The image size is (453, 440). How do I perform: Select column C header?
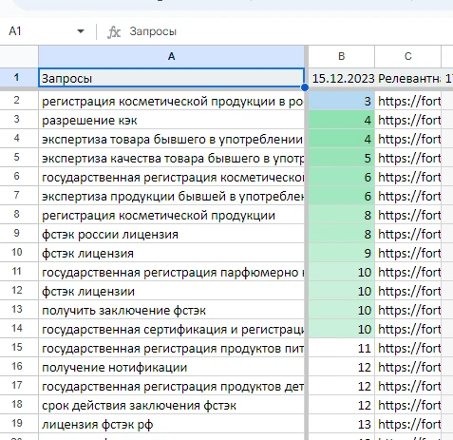[x=408, y=56]
